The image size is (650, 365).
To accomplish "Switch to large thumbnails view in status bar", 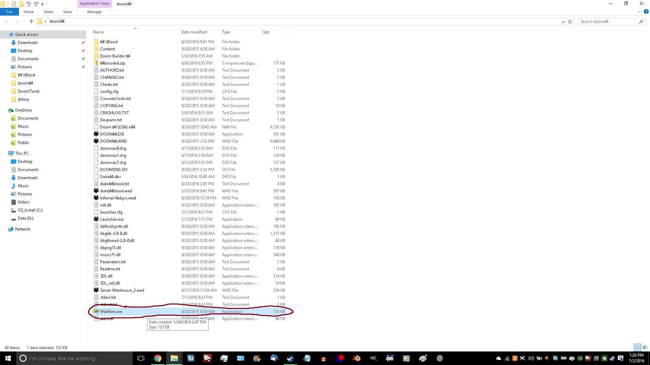I will coord(645,347).
